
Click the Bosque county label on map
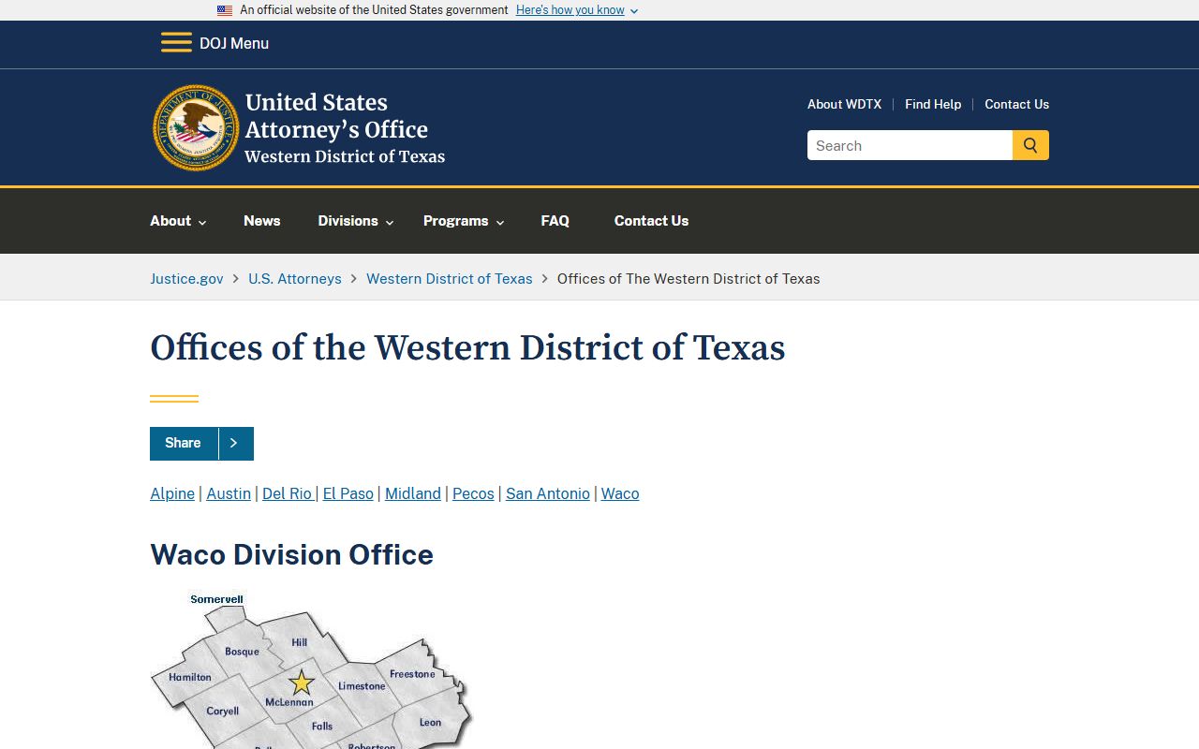click(242, 652)
